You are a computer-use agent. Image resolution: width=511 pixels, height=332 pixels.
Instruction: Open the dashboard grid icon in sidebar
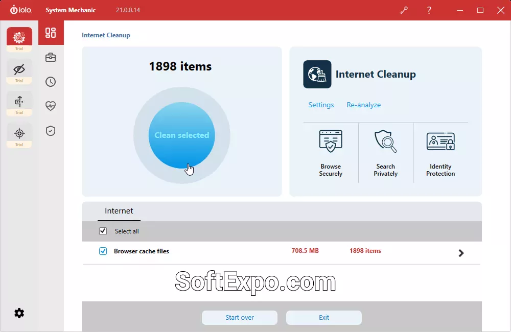pyautogui.click(x=50, y=32)
